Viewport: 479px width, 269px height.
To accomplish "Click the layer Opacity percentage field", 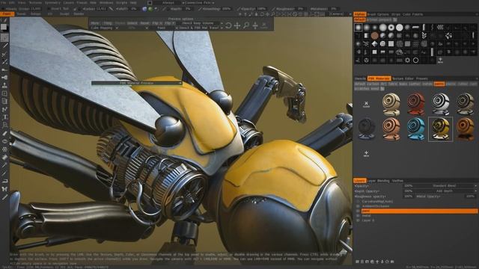I will (409, 185).
